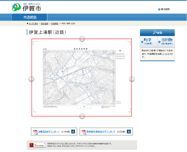Open 路線番号・路線名称ダウンロード link

(101, 132)
